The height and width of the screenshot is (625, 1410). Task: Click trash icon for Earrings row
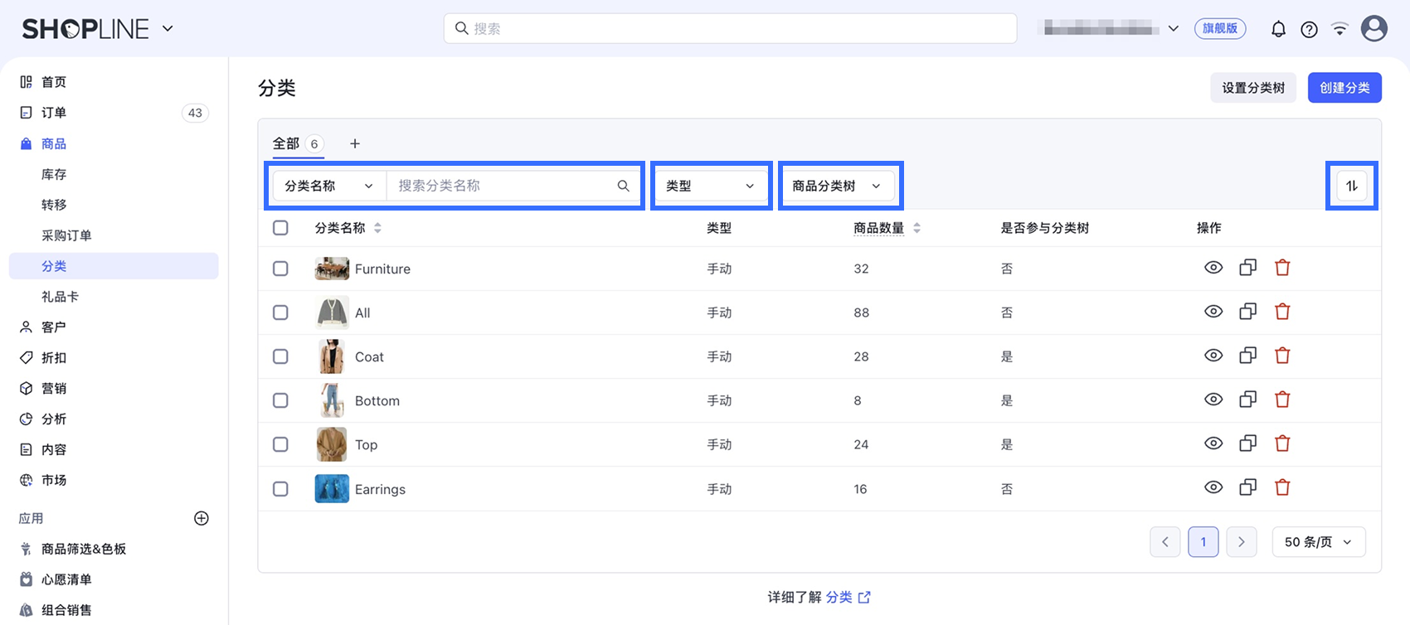(x=1282, y=487)
